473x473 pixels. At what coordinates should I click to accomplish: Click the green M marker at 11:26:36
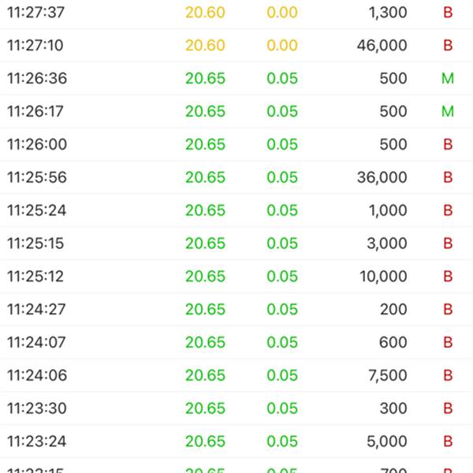coord(448,78)
